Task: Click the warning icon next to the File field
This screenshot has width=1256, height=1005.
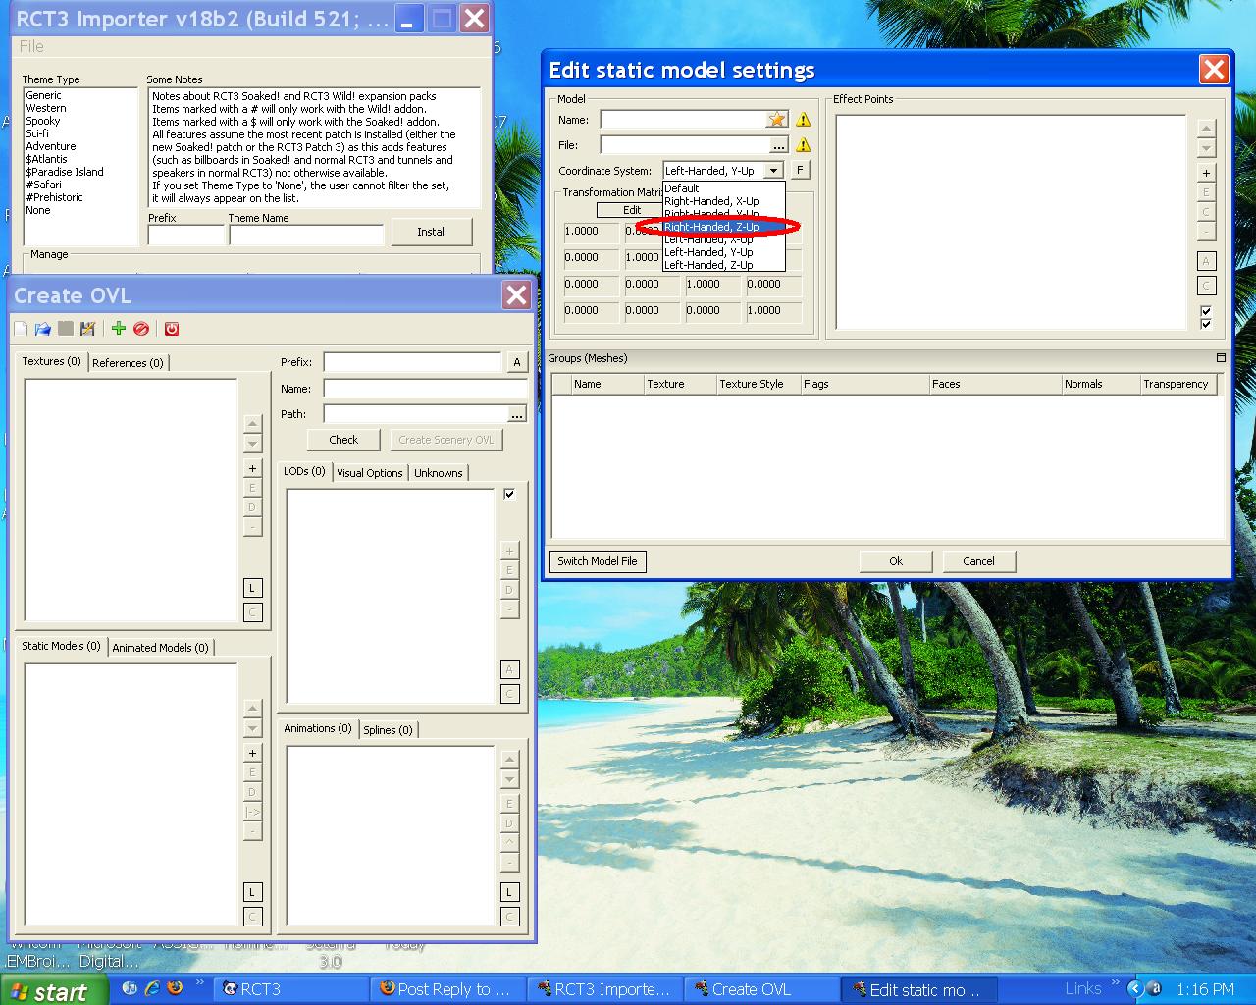Action: coord(803,145)
